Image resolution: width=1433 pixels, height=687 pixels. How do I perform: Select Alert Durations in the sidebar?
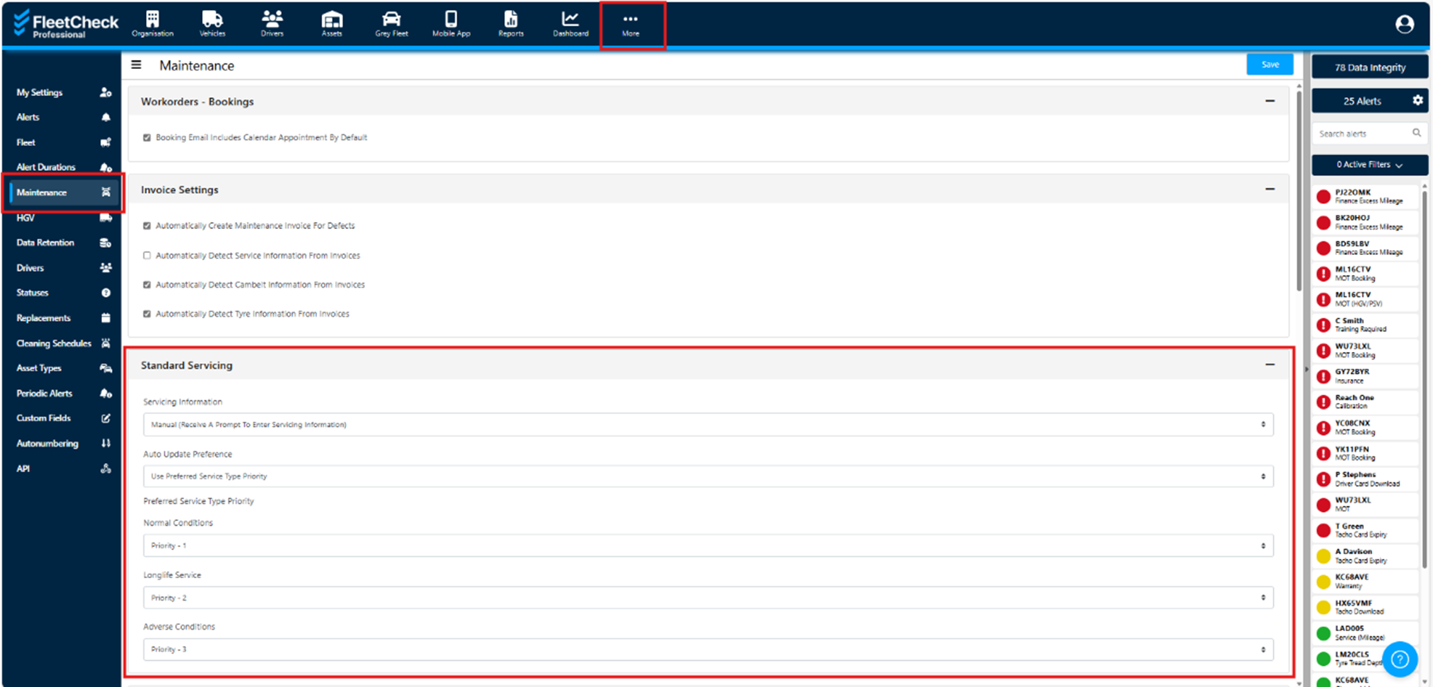[x=46, y=167]
